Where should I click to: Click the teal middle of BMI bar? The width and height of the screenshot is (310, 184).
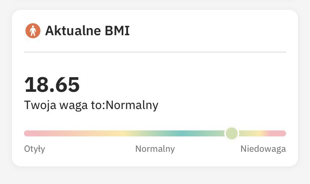(181, 133)
